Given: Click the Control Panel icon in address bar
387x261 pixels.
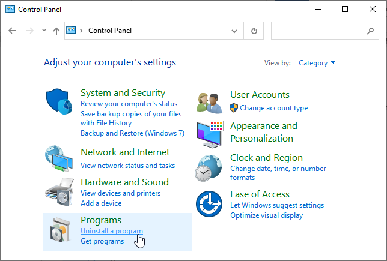Looking at the screenshot, I should [71, 31].
